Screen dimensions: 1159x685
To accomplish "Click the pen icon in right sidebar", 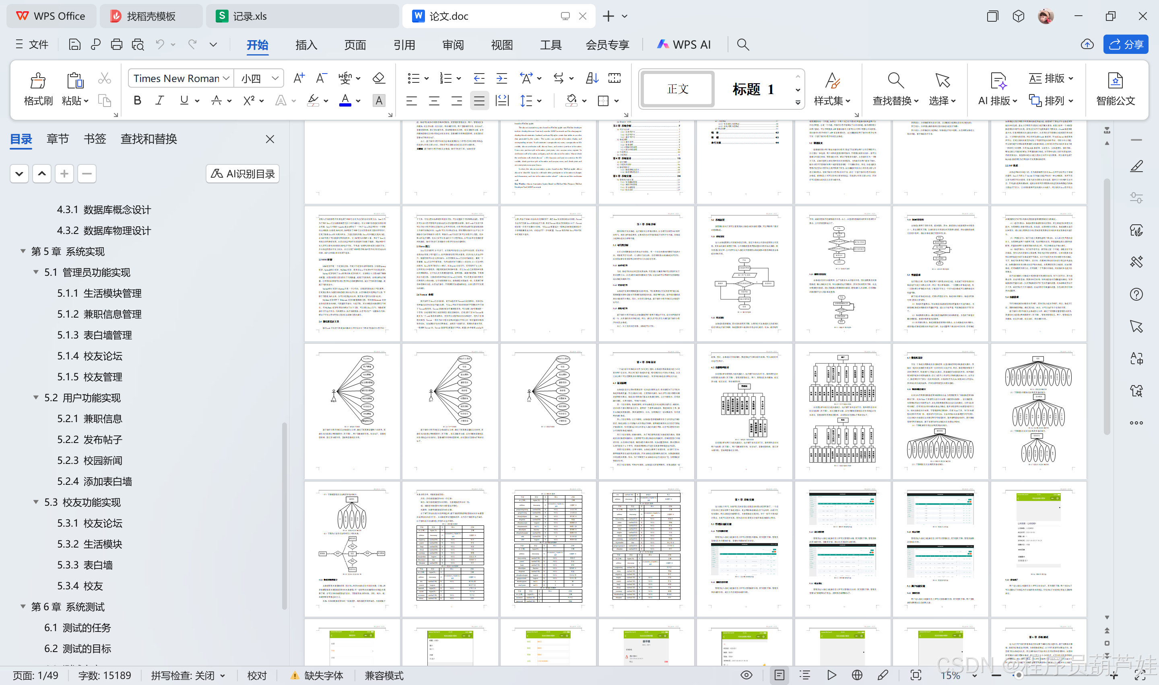I will [1136, 166].
